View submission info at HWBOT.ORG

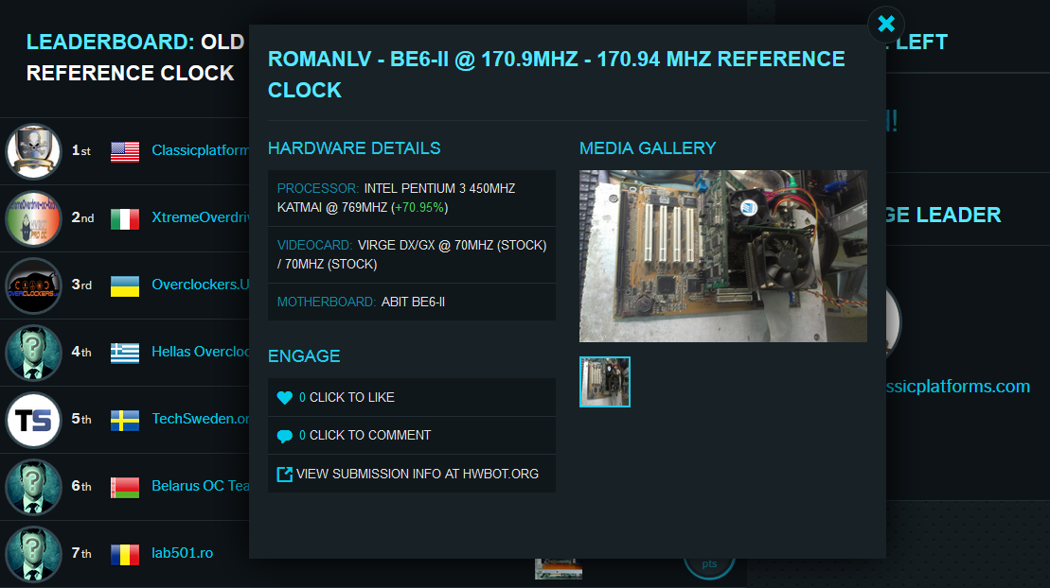pyautogui.click(x=418, y=475)
